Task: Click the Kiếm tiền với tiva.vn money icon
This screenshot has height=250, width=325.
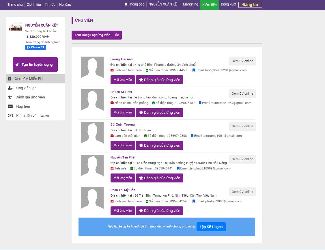Action: pyautogui.click(x=10, y=116)
